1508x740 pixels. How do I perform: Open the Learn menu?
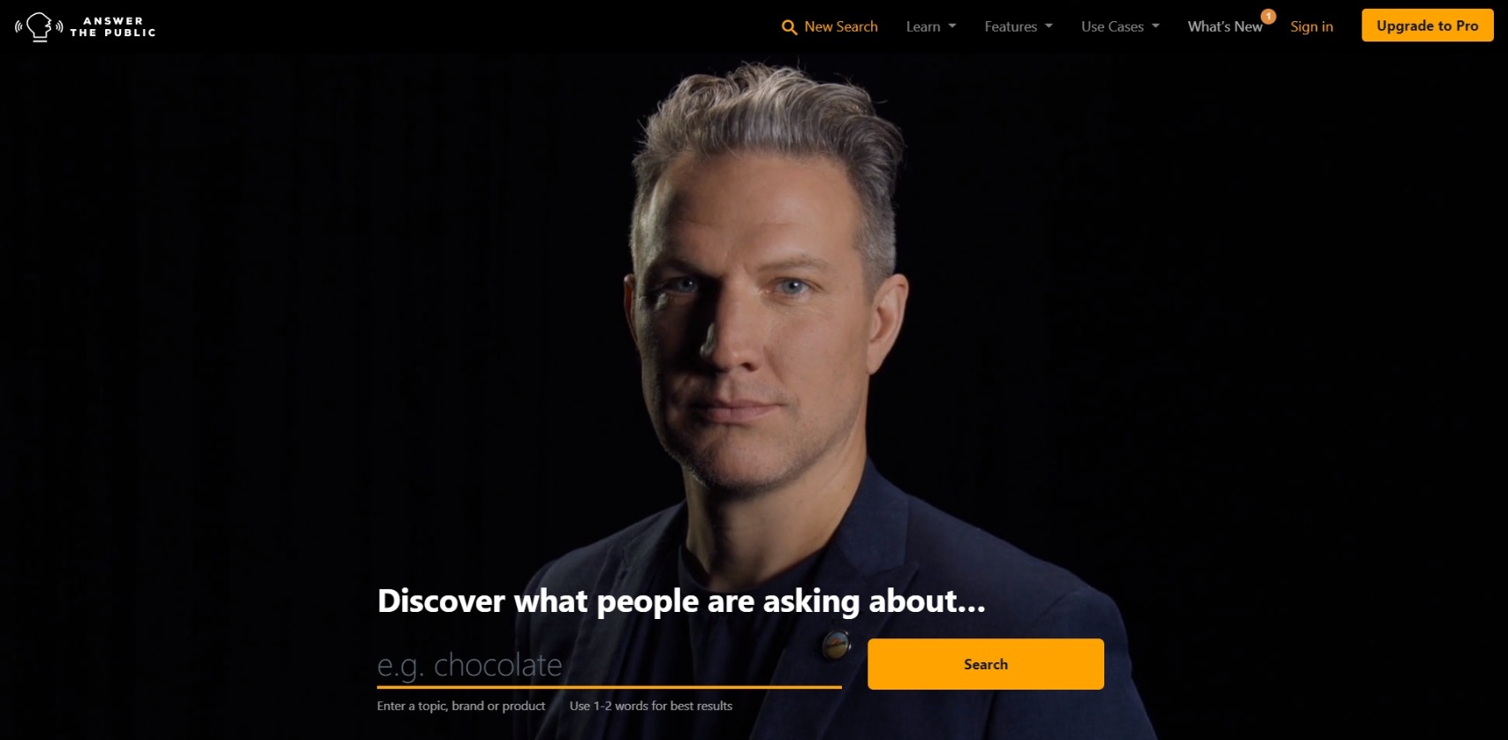[x=923, y=26]
